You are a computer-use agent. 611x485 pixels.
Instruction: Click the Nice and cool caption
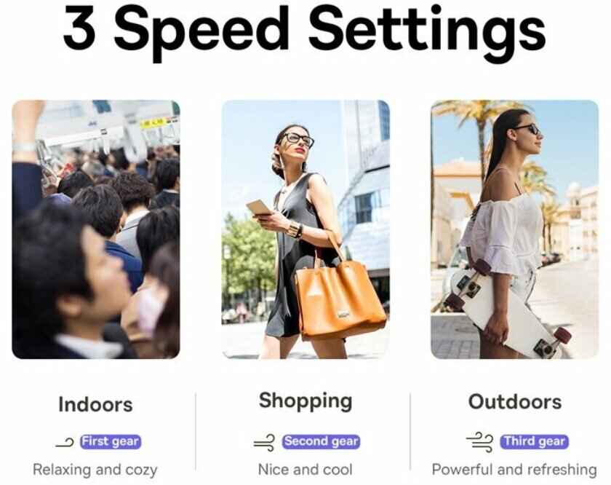pyautogui.click(x=305, y=470)
